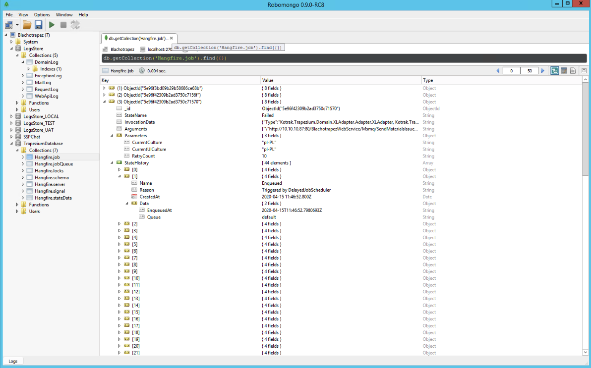Open the Window menu
This screenshot has height=368, width=591.
tap(64, 15)
